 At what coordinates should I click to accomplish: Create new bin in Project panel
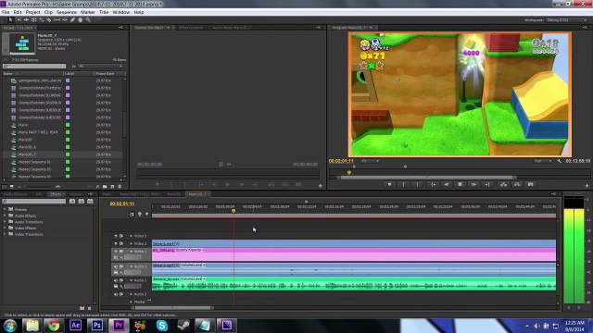[105, 187]
